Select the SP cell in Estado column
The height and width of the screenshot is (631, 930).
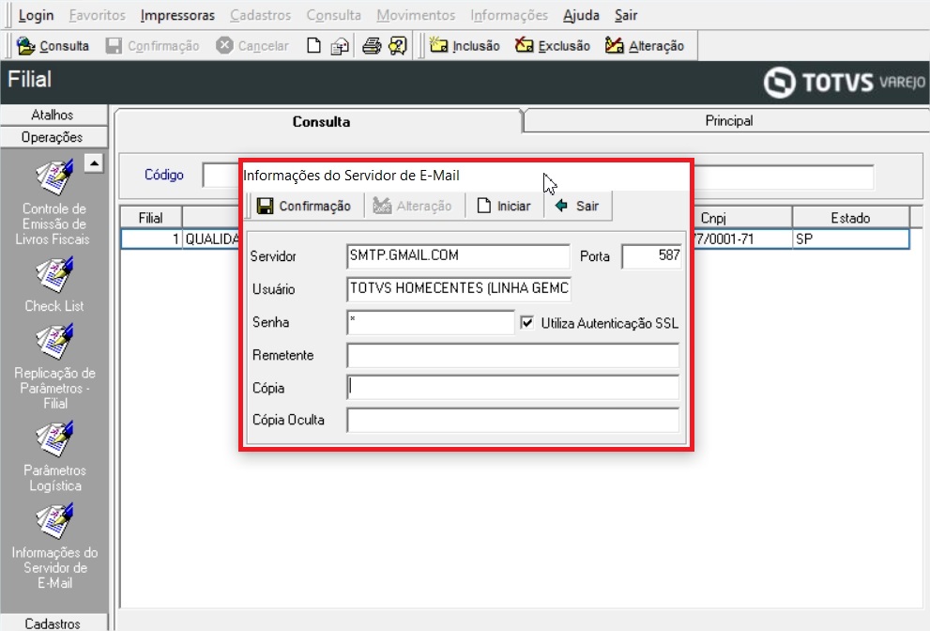[x=850, y=239]
